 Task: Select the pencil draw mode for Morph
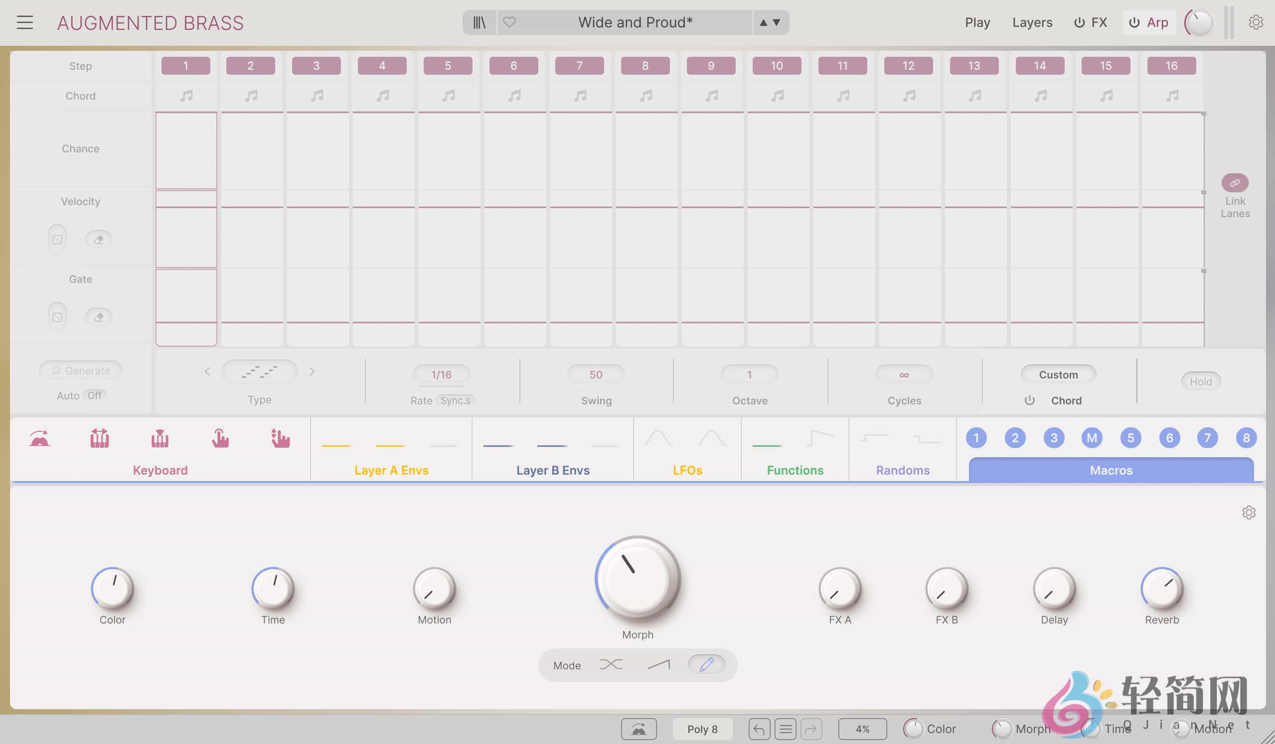coord(706,665)
